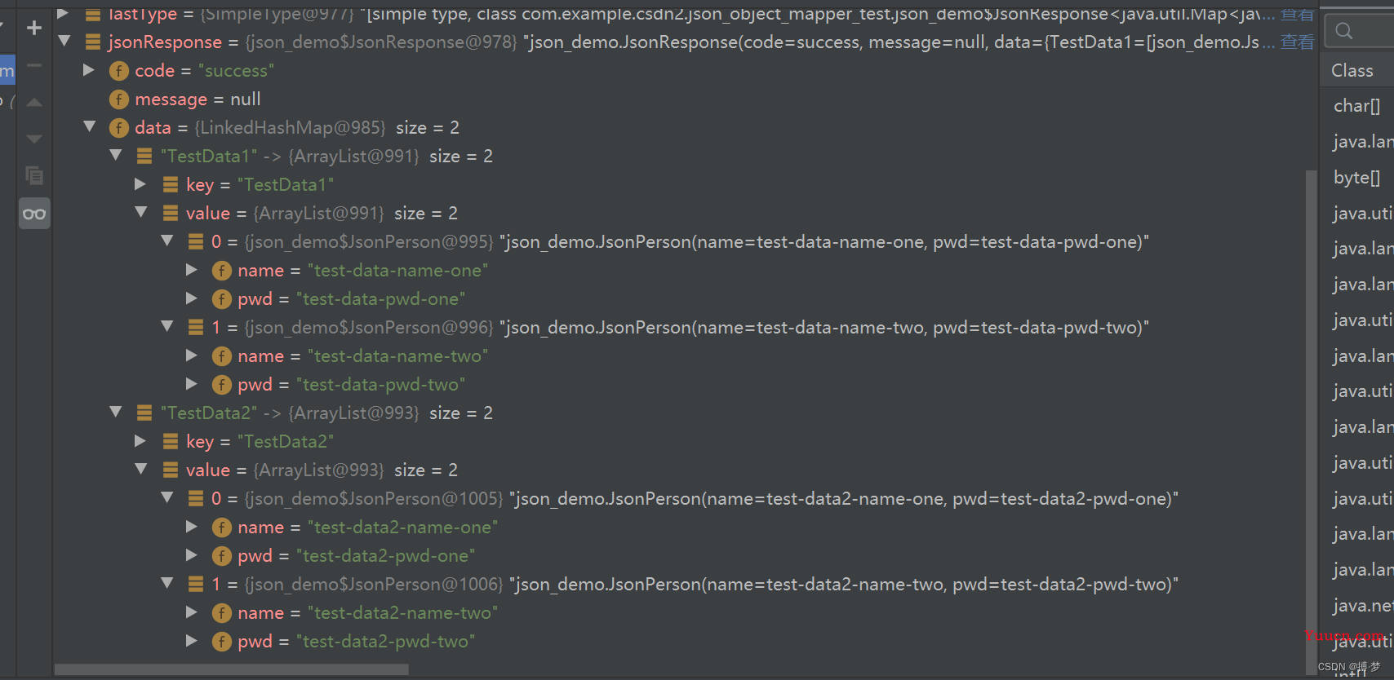Click field icon of pwd test-data2-pwd-two
The image size is (1394, 680).
(x=222, y=642)
